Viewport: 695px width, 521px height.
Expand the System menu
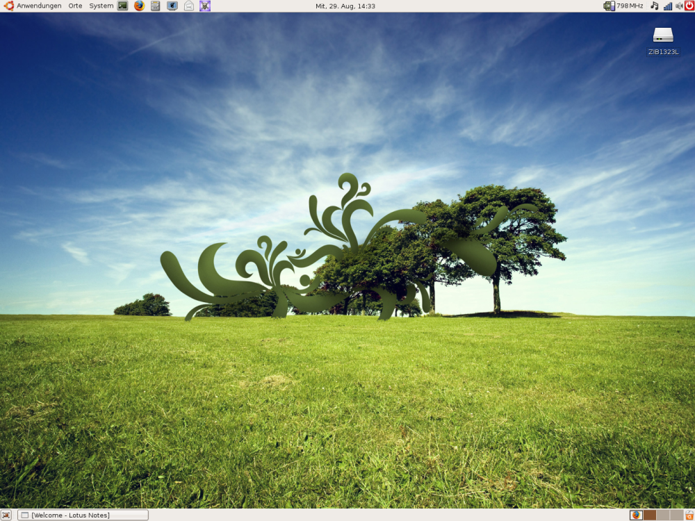point(101,6)
